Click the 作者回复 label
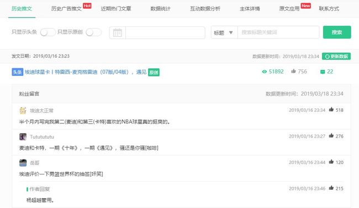The width and height of the screenshot is (359, 208). [x=39, y=189]
